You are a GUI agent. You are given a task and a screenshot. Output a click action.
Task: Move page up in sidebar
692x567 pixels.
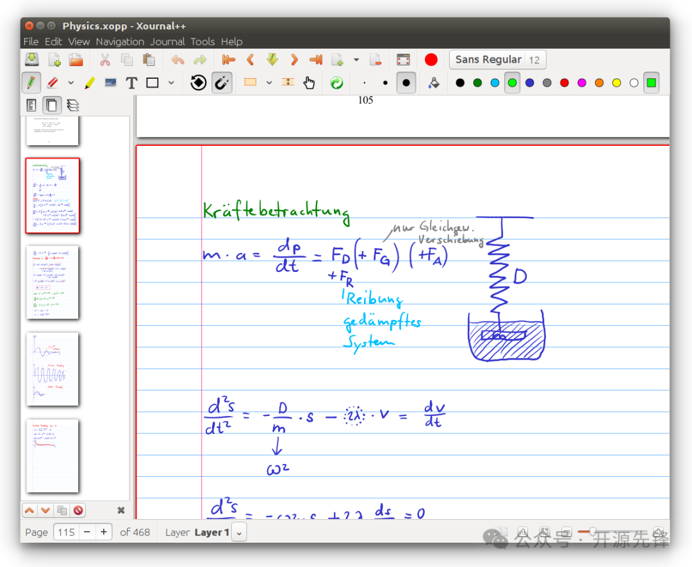click(29, 510)
